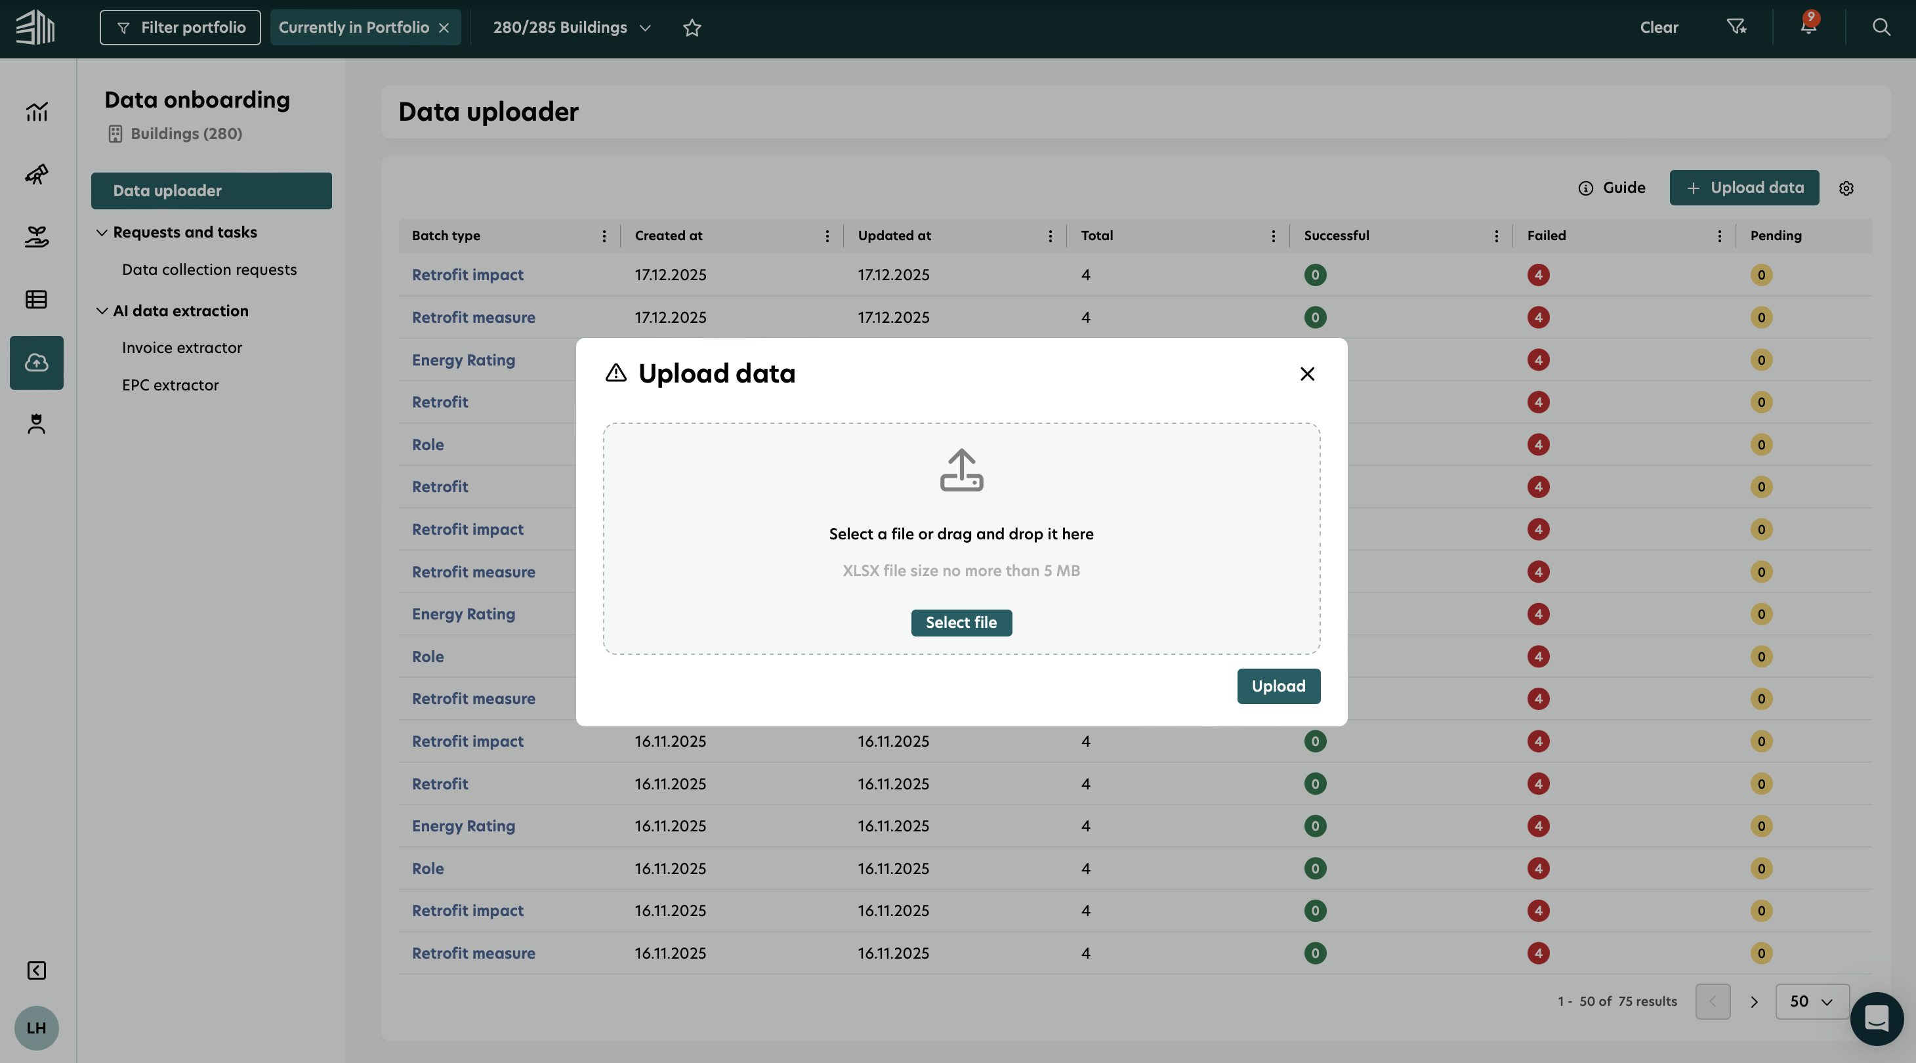The image size is (1916, 1063).
Task: Open notifications via the bell icon
Action: click(x=1808, y=28)
